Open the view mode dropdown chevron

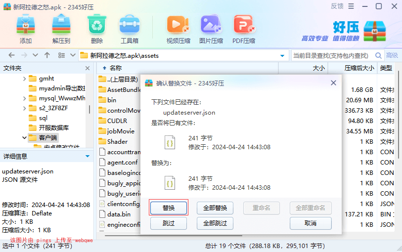click(x=73, y=55)
